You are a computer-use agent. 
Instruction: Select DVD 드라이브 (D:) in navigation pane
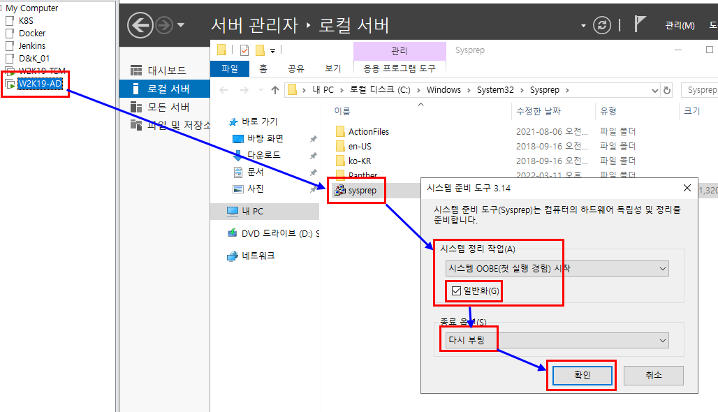pyautogui.click(x=280, y=233)
